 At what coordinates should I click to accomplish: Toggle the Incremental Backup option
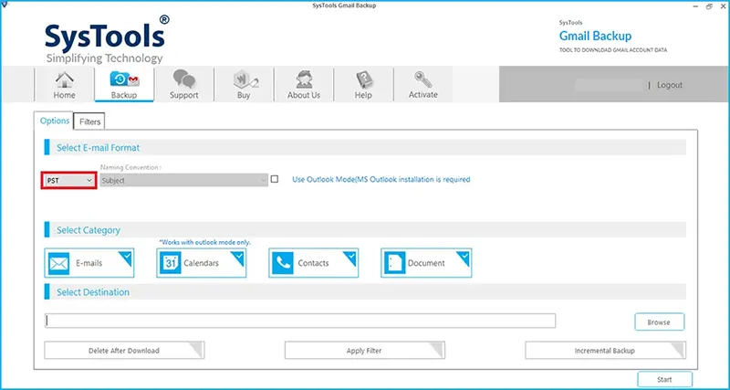pos(605,351)
